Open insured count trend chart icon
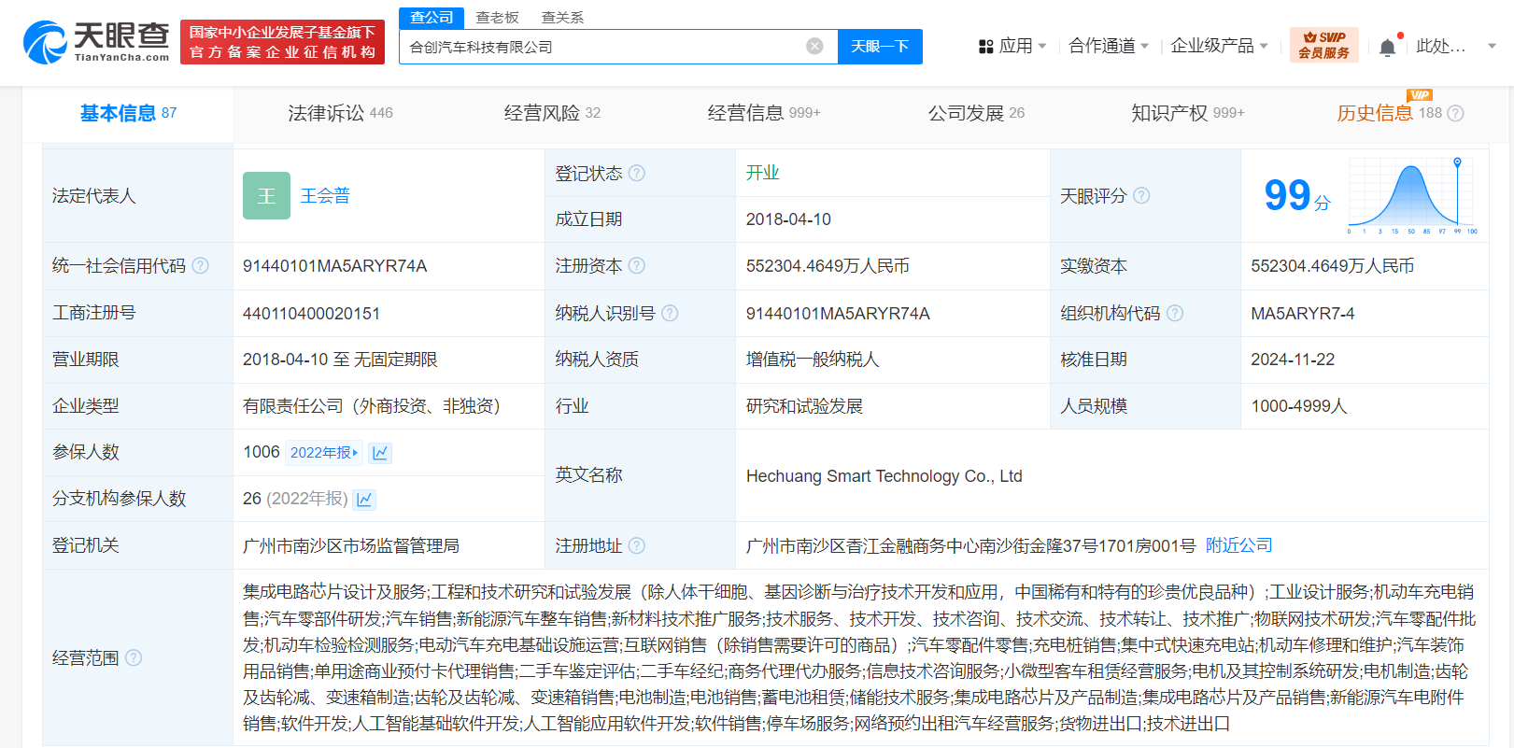 pyautogui.click(x=379, y=453)
